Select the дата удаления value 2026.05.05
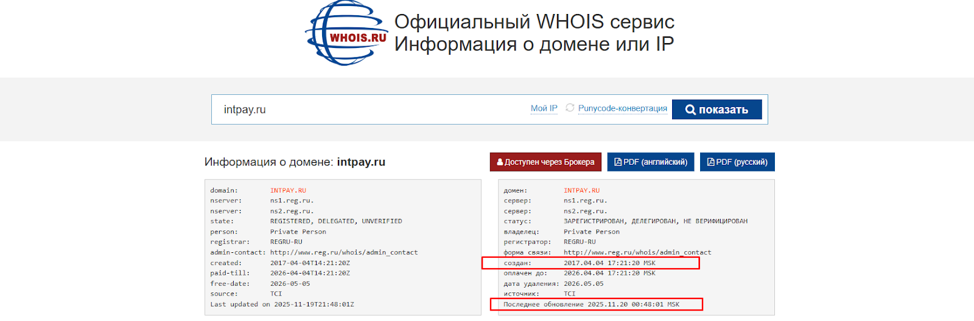The image size is (974, 321). 584,283
